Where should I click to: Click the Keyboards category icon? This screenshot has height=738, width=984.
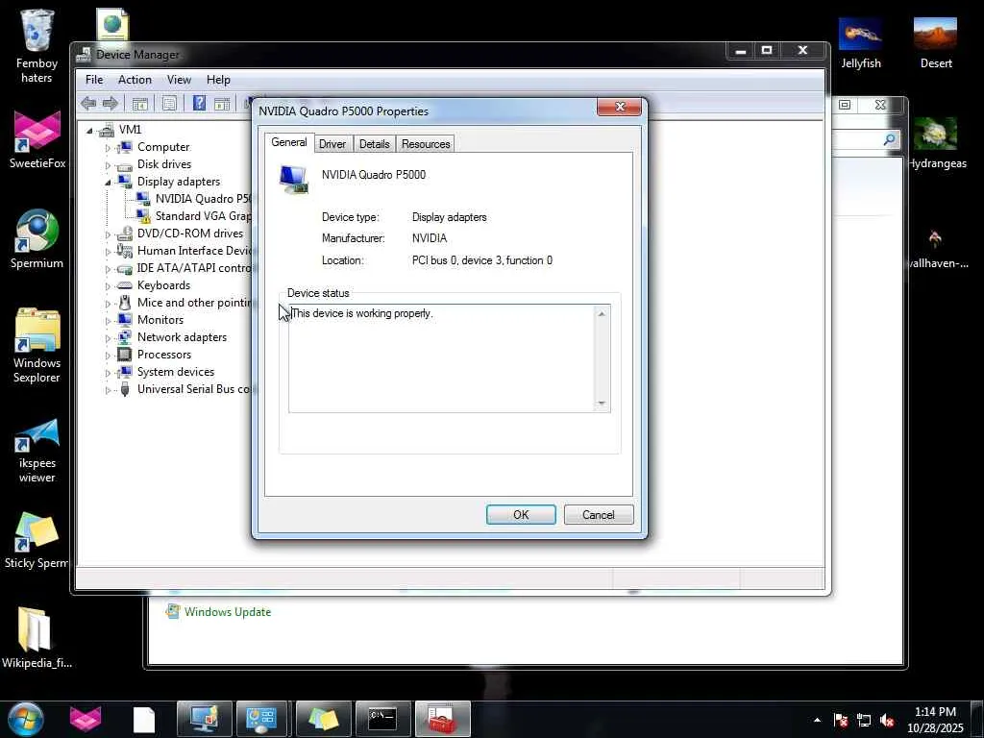pyautogui.click(x=125, y=285)
